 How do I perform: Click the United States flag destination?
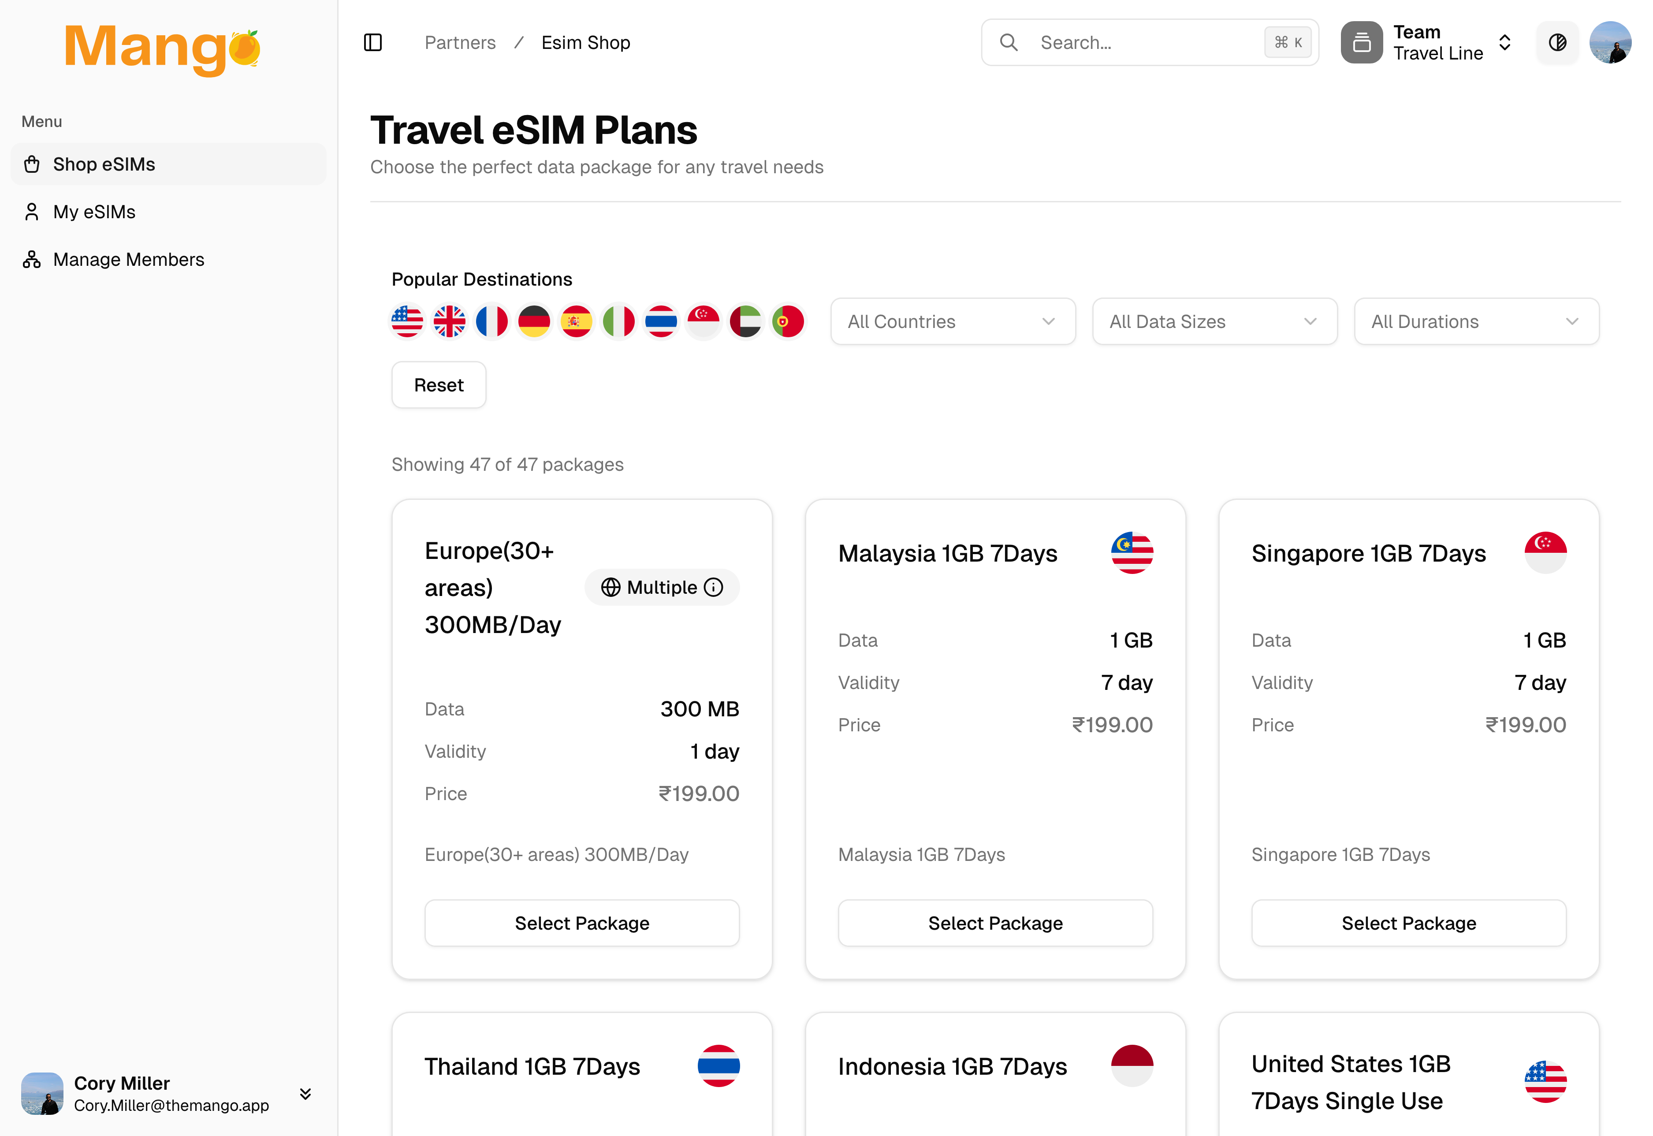[407, 322]
